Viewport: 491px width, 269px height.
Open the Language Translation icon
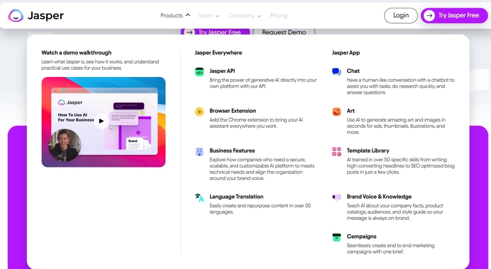coord(199,198)
